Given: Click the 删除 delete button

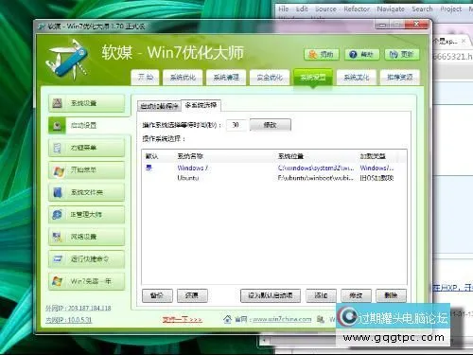Looking at the screenshot, I should click(x=391, y=295).
